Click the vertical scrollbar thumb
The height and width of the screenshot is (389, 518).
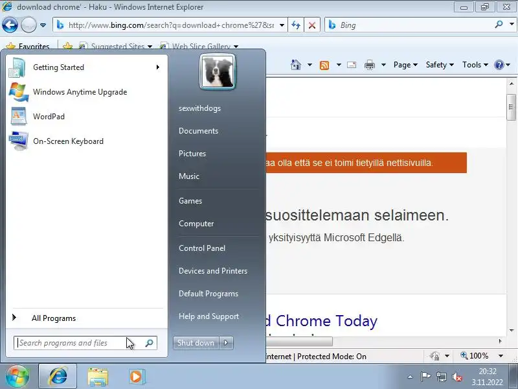[511, 107]
